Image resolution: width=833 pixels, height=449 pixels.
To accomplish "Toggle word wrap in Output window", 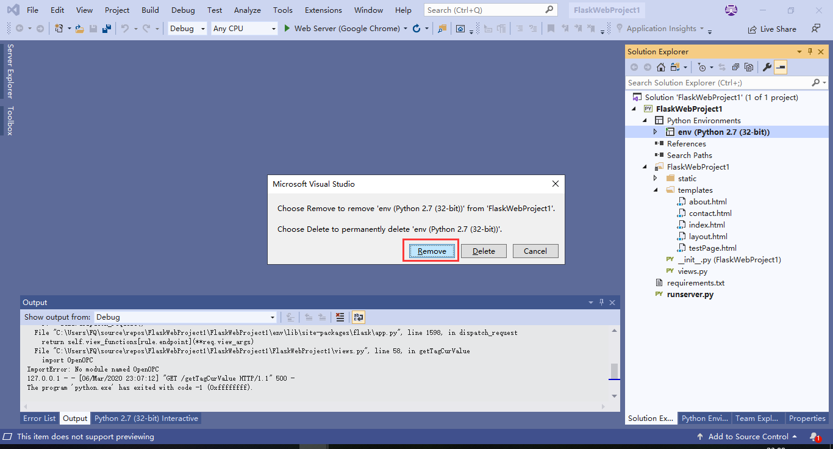I will pyautogui.click(x=359, y=317).
